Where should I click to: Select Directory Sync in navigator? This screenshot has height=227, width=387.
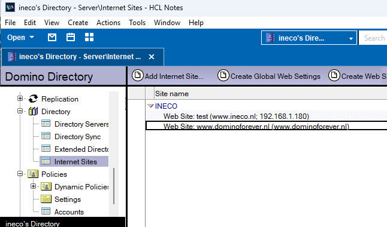77,137
